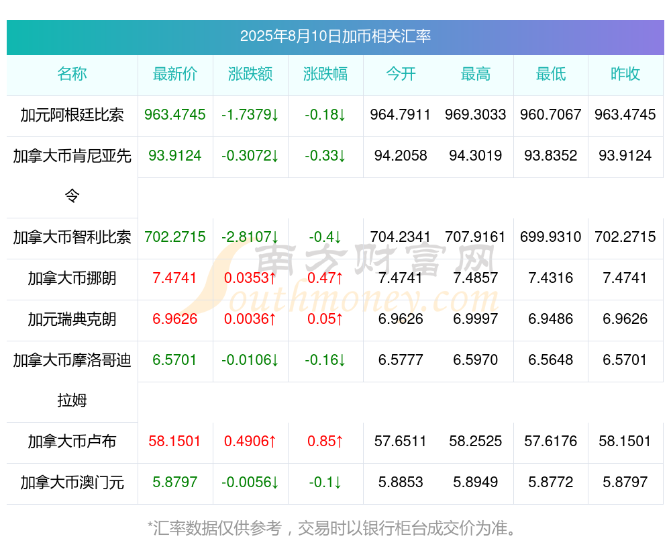Click the percentage -0.4↓

[x=325, y=237]
